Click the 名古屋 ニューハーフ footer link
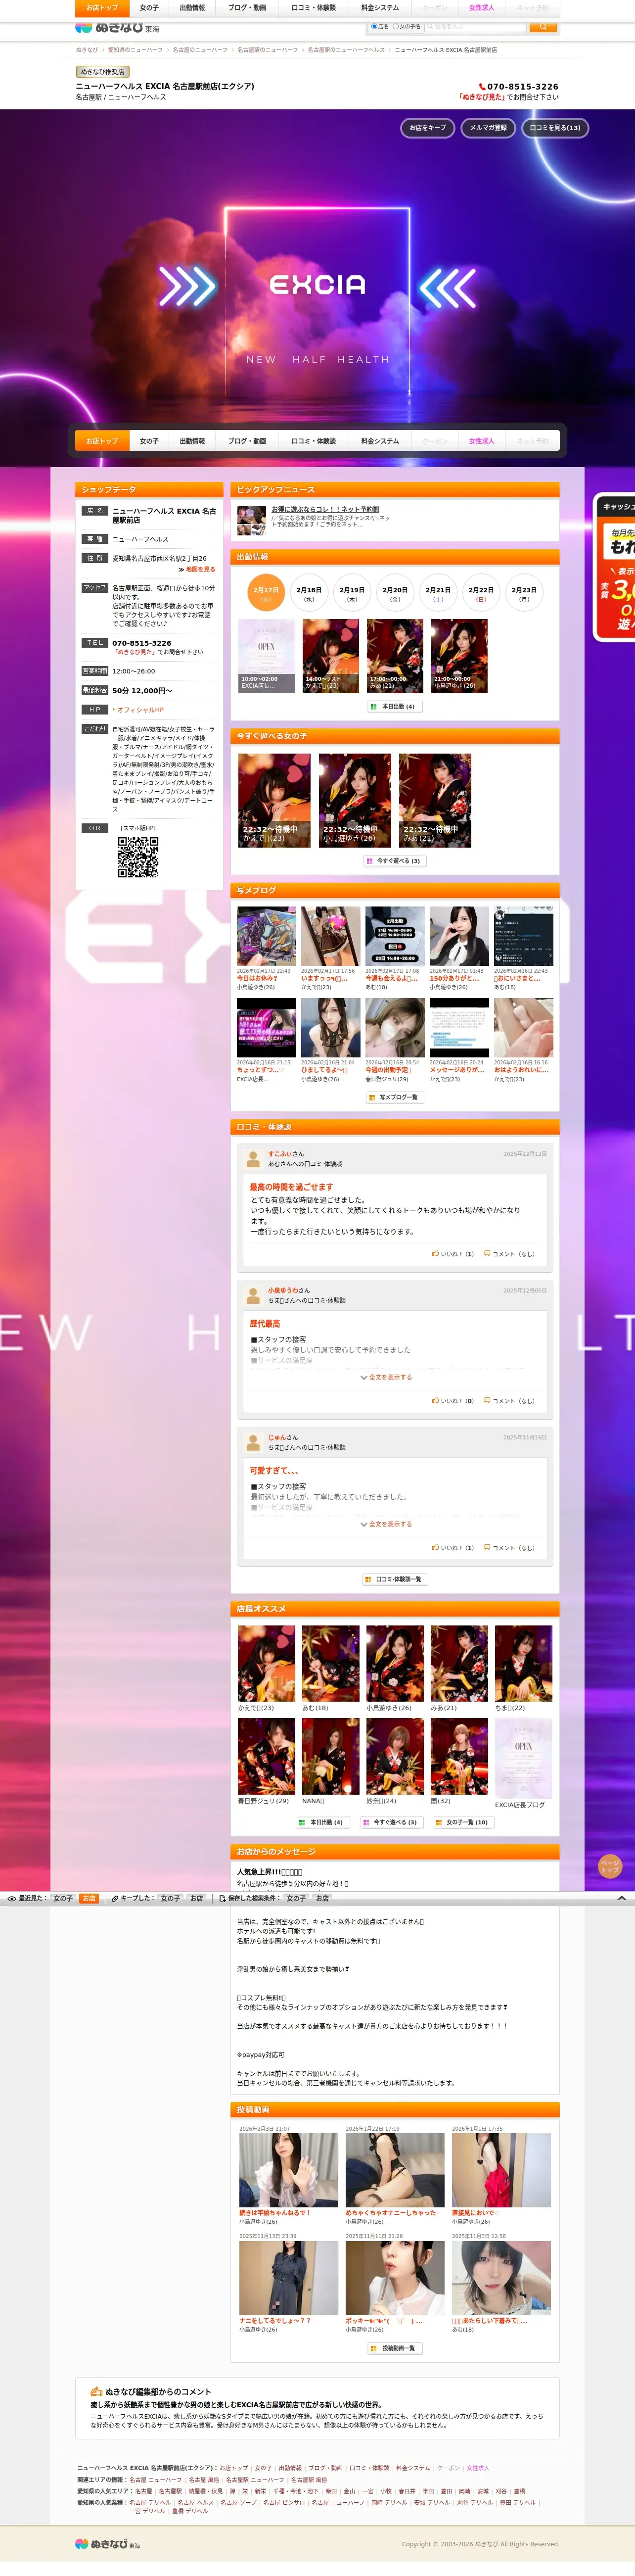This screenshot has height=2576, width=635. [155, 2480]
